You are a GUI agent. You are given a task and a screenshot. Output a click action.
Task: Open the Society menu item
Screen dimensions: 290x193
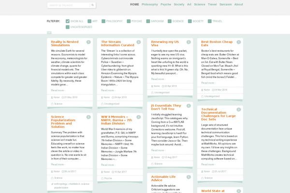(x=179, y=4)
